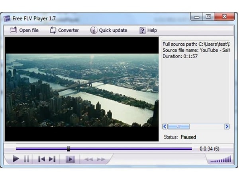Click the 'Source file name' text line
The width and height of the screenshot is (239, 183).
[x=196, y=50]
